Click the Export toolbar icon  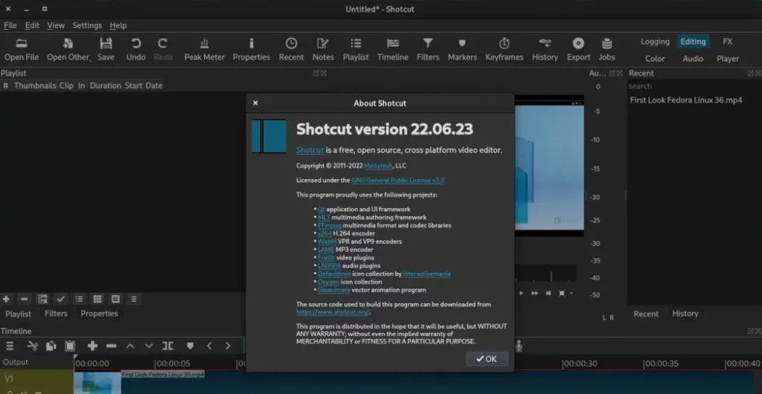coord(578,50)
